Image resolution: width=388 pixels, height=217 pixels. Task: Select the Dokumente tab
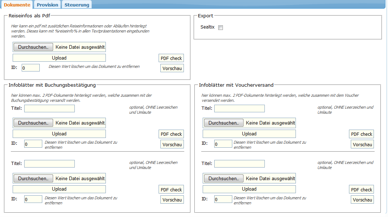click(17, 5)
